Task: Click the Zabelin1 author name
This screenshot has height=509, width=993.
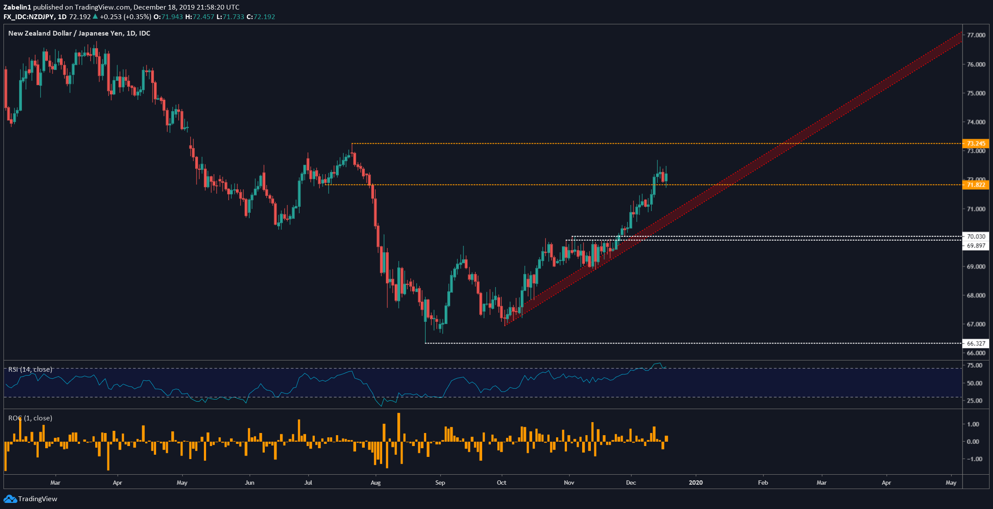Action: tap(17, 7)
